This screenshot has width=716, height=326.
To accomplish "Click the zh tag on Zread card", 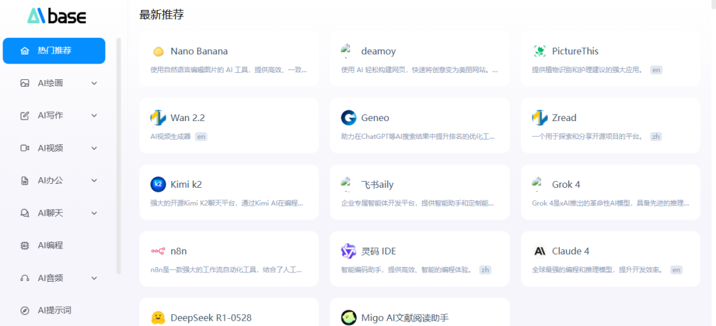I will (x=656, y=137).
